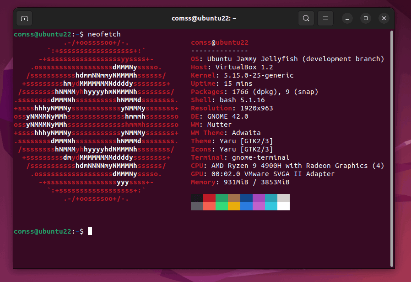The width and height of the screenshot is (411, 282).
Task: Open the terminal search tool
Action: [306, 18]
